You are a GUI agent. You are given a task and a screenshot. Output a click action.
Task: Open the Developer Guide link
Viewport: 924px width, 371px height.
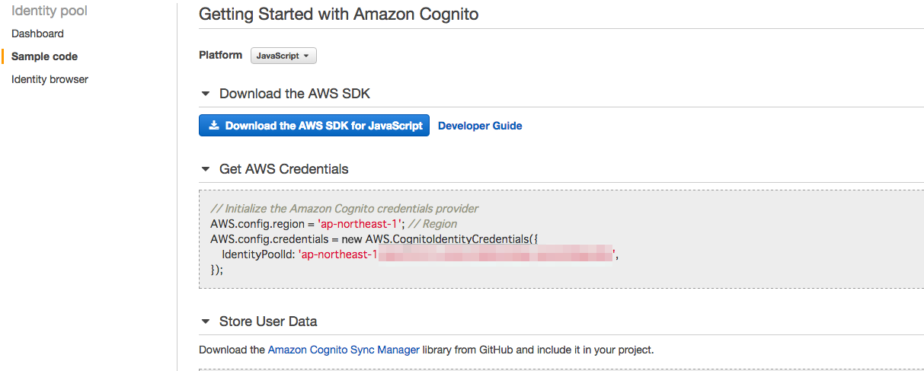pos(480,126)
